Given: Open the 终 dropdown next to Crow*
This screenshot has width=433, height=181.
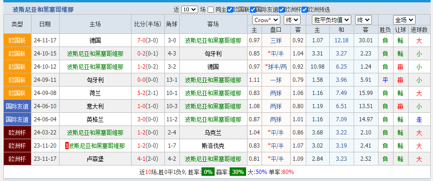Looking at the screenshot, I should tap(292, 20).
